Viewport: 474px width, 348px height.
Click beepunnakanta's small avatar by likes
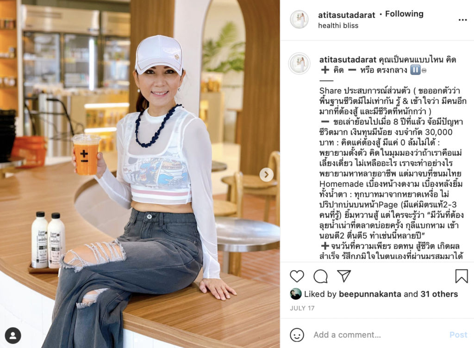point(296,294)
